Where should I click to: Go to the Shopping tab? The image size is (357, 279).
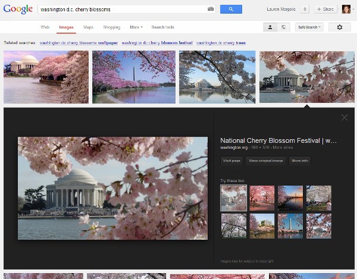pos(112,27)
